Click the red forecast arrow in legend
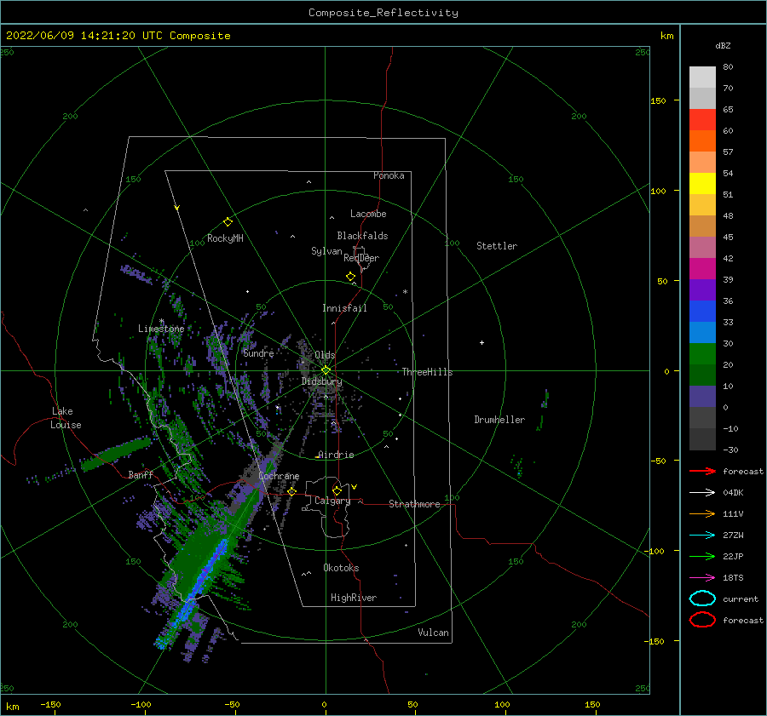Image resolution: width=767 pixels, height=716 pixels. pos(702,471)
